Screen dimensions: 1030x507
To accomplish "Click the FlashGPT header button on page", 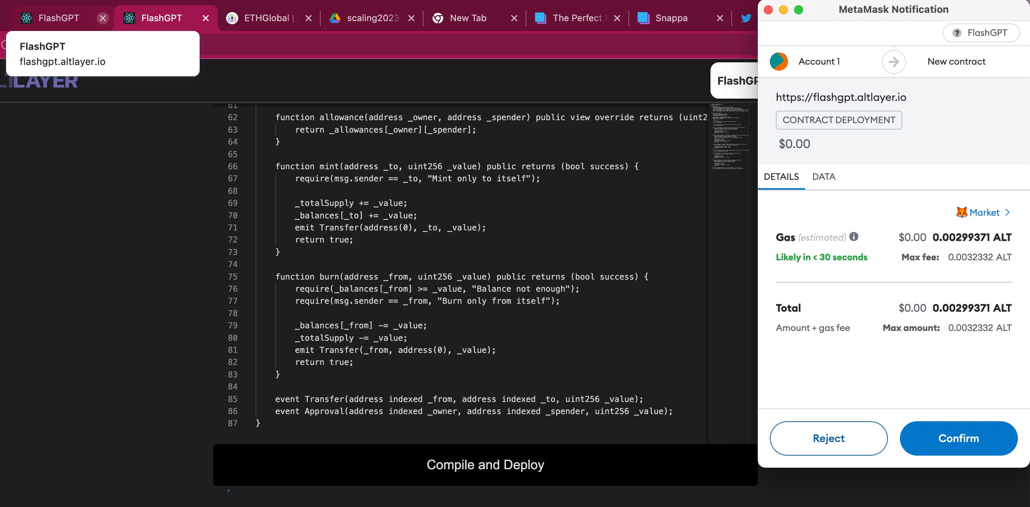I will [734, 81].
